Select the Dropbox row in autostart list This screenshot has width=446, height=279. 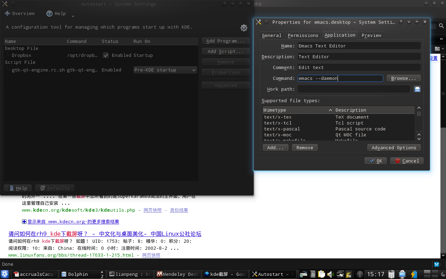(x=101, y=55)
